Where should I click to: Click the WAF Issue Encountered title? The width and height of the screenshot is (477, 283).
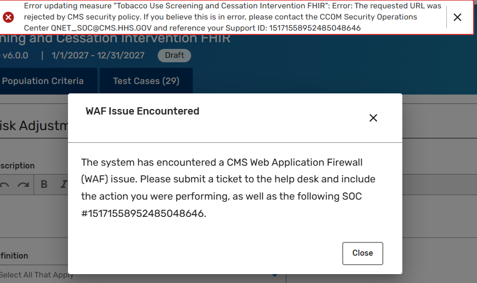click(142, 111)
